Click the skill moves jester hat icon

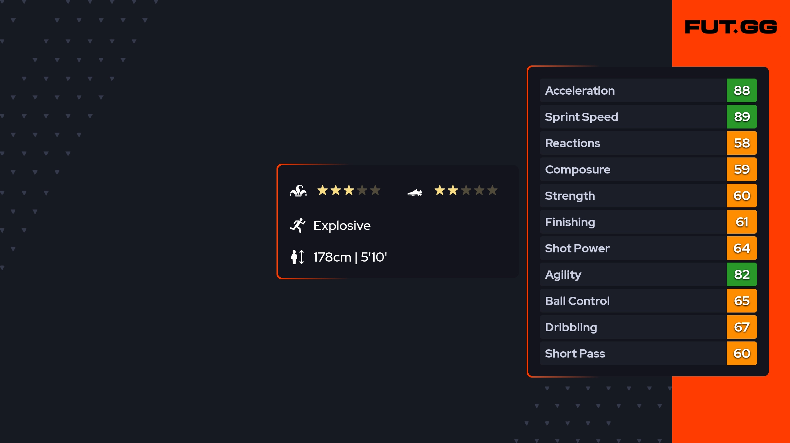point(298,191)
